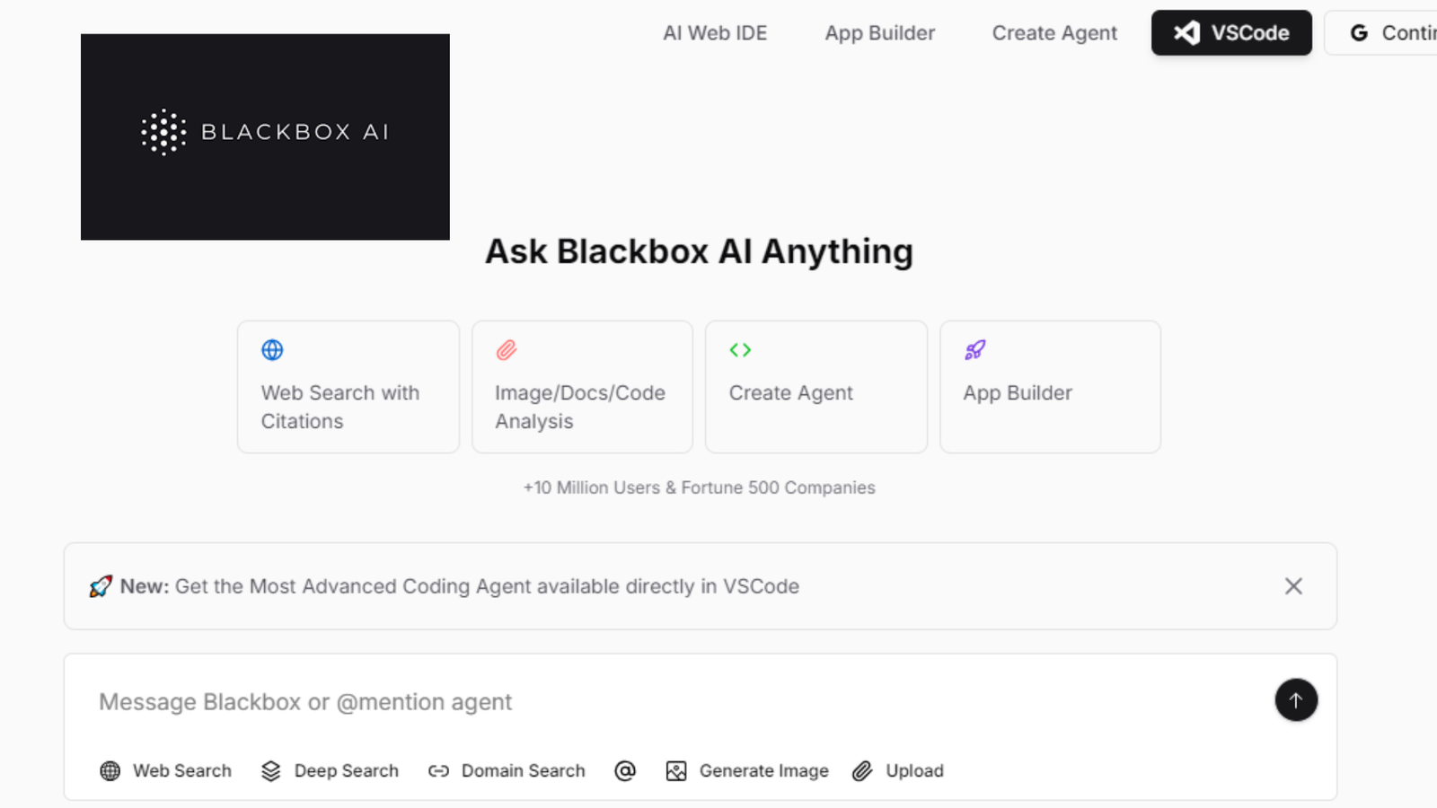
Task: Toggle Deep Search option
Action: click(x=330, y=770)
